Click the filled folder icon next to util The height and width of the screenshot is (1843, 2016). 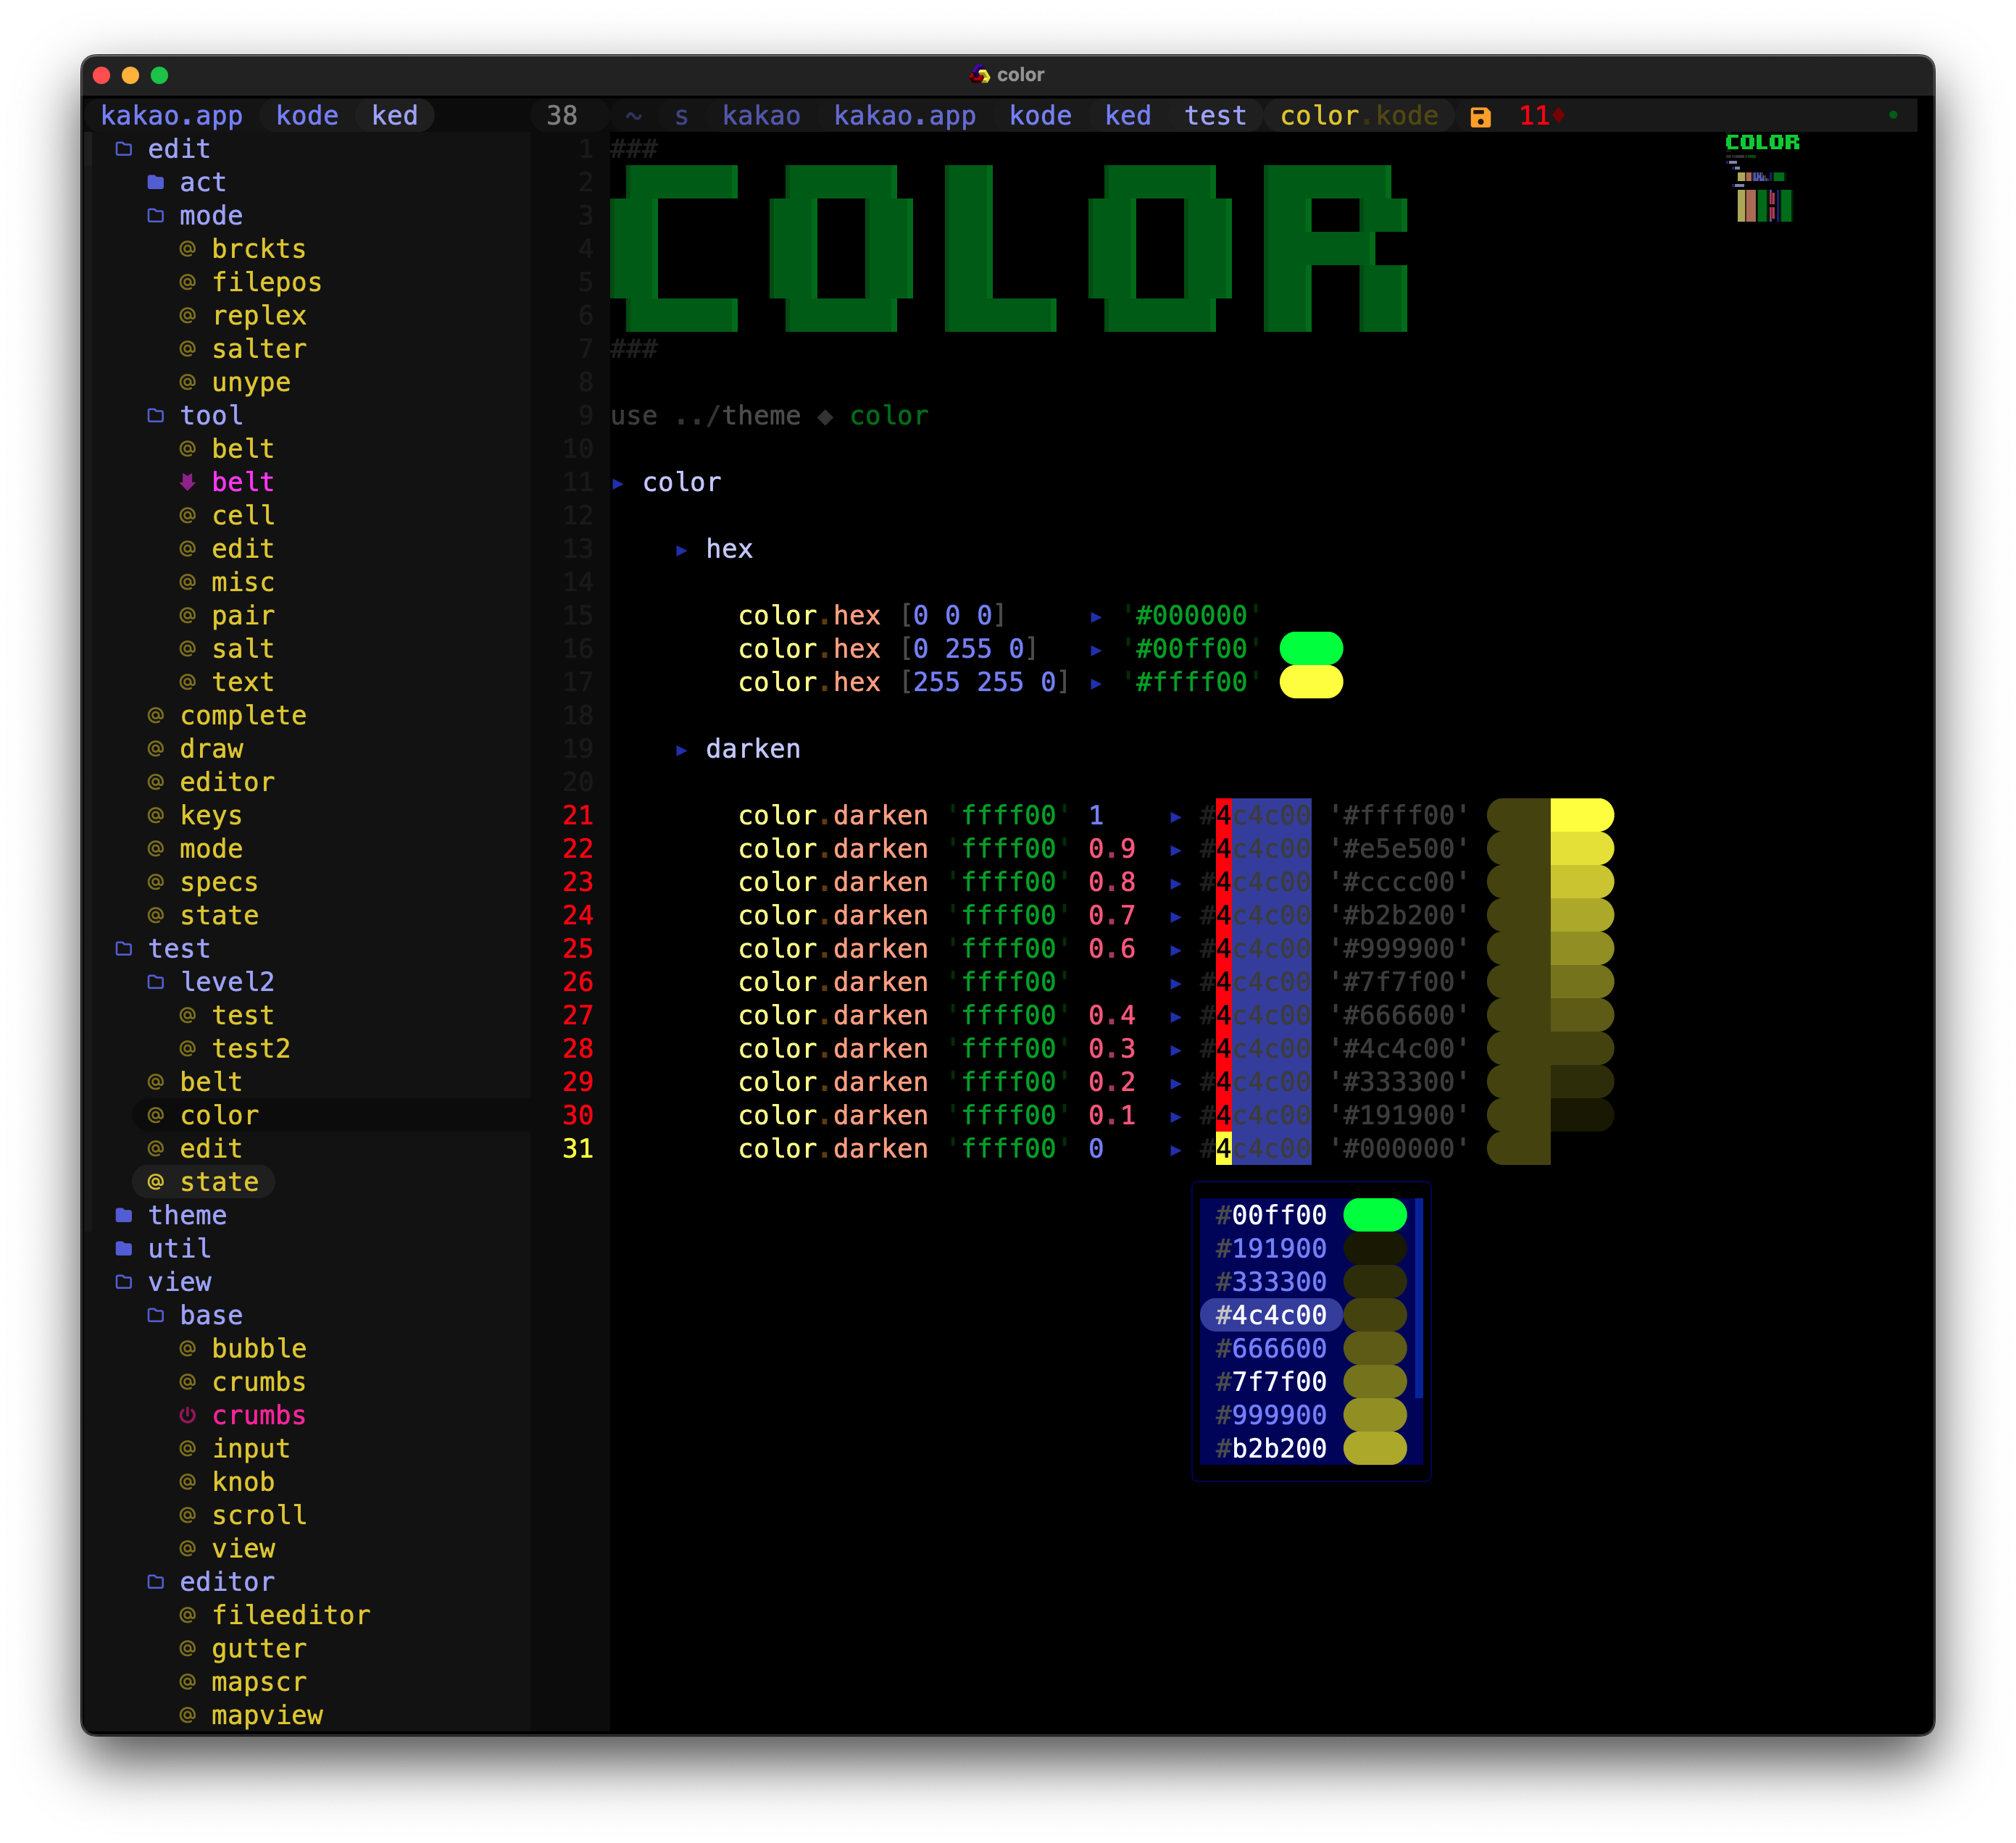[124, 1248]
